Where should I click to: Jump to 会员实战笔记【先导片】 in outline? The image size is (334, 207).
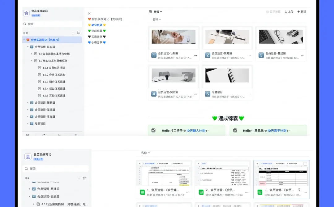pos(105,19)
